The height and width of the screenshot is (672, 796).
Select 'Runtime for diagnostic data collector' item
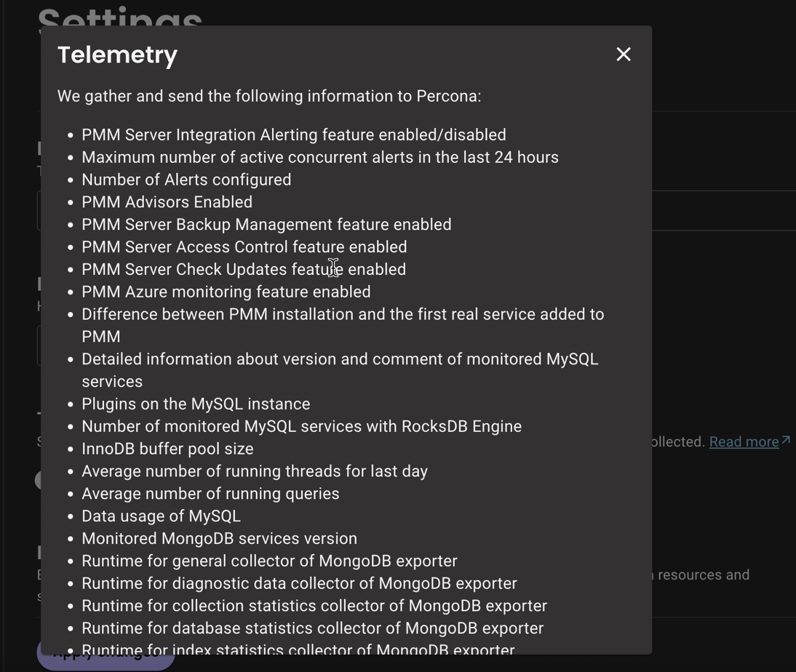(300, 583)
